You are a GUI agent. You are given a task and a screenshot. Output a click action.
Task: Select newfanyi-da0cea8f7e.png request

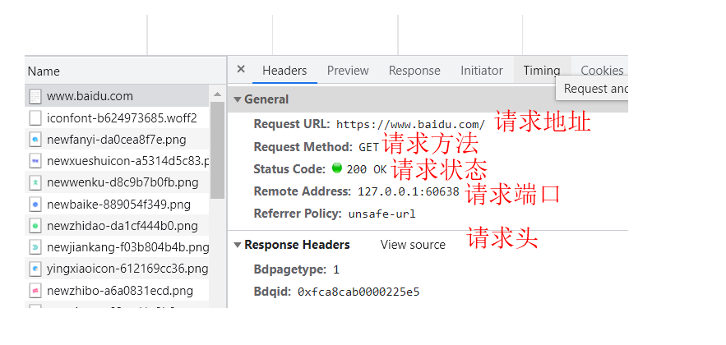[117, 140]
